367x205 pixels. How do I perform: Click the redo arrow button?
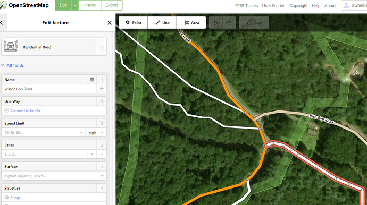[x=229, y=23]
